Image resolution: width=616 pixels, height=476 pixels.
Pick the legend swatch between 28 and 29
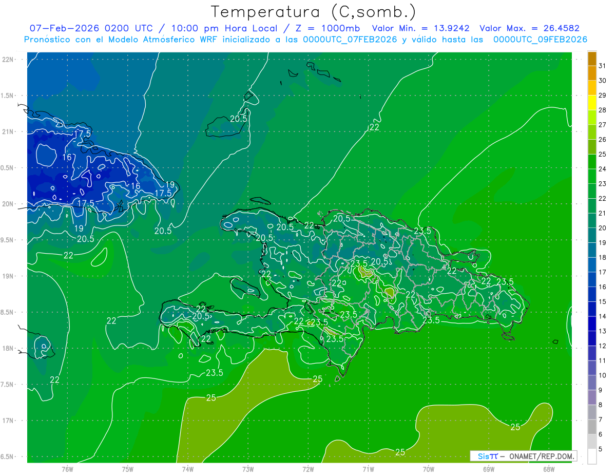[x=592, y=103]
